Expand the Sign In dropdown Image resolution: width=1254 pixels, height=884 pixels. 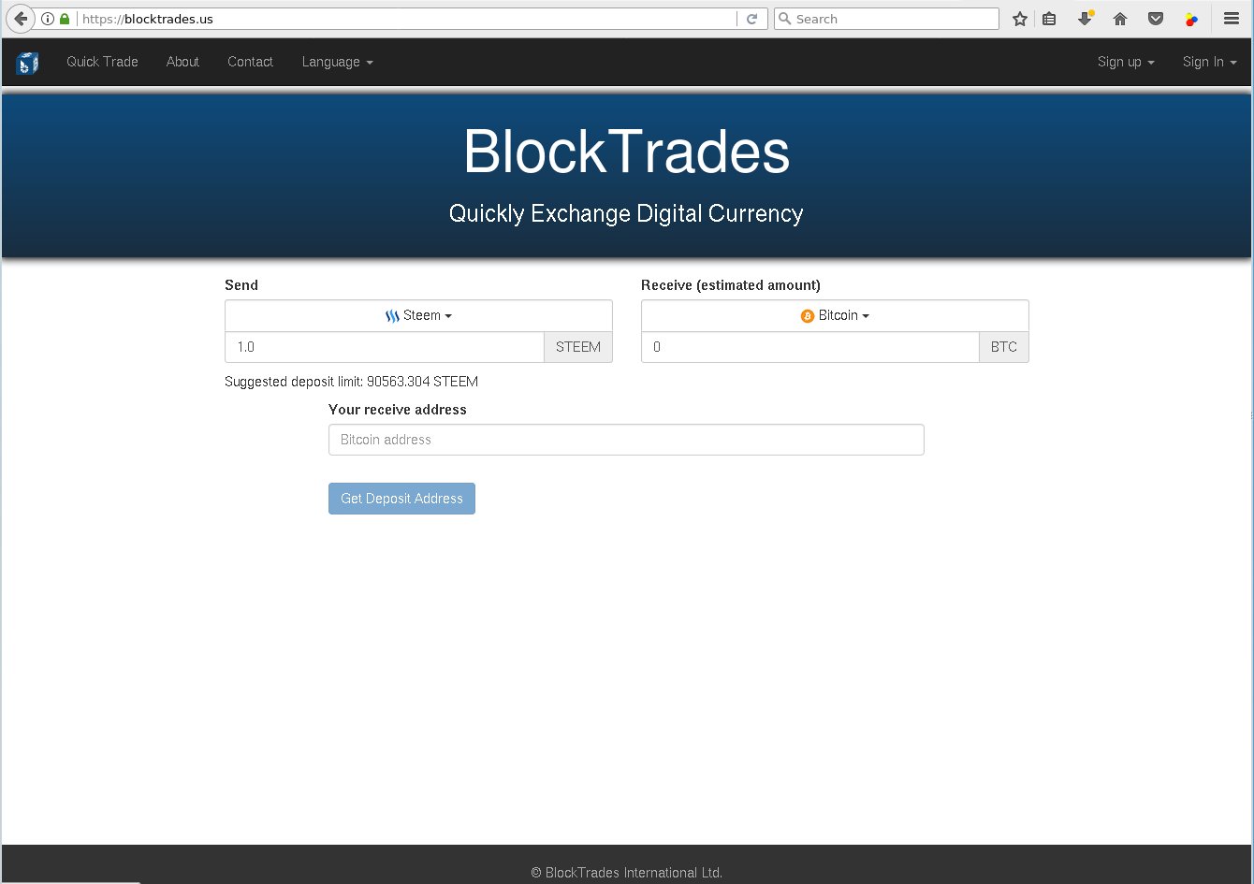pos(1209,62)
